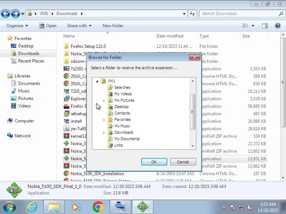This screenshot has height=214, width=286.
Task: Click Open in the Explorer toolbar
Action: click(48, 26)
